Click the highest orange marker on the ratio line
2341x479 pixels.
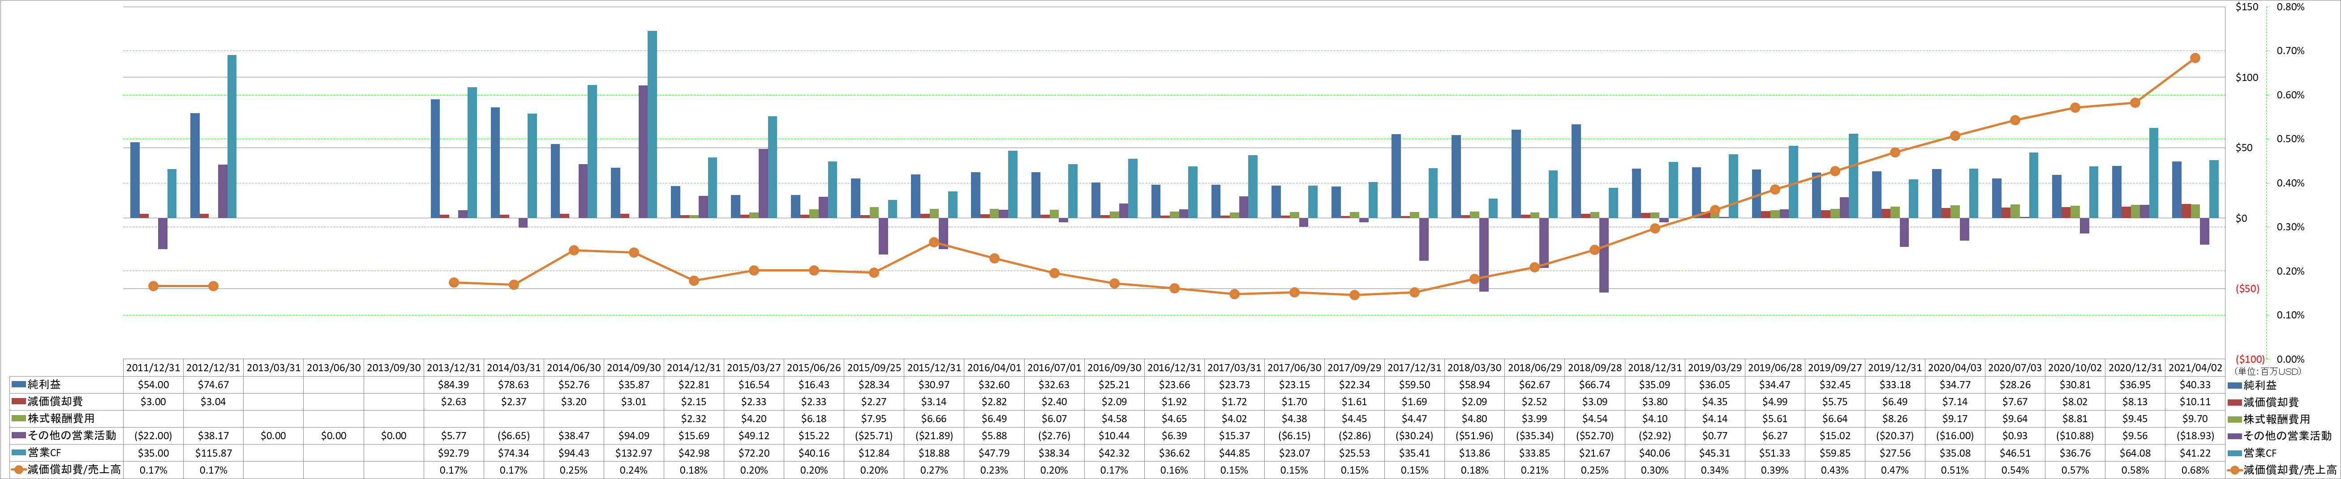(x=2195, y=58)
